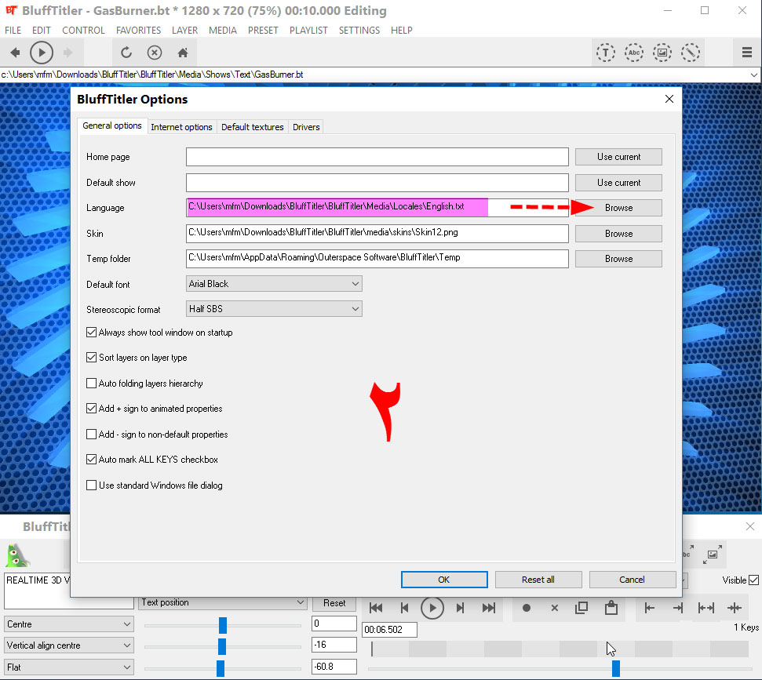Enable Use standard Windows file dialog
Viewport: 762px width, 680px height.
click(91, 485)
